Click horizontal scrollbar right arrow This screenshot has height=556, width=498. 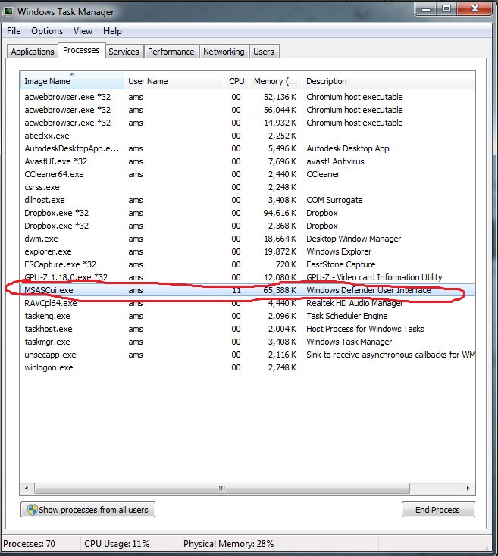click(x=468, y=488)
